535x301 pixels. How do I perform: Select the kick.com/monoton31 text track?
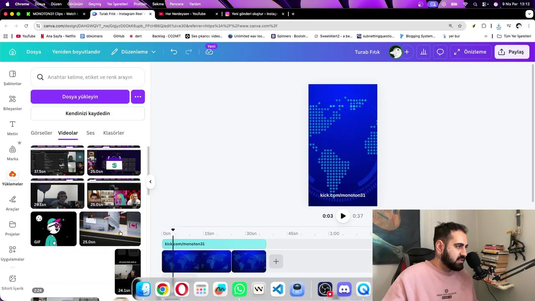point(214,244)
